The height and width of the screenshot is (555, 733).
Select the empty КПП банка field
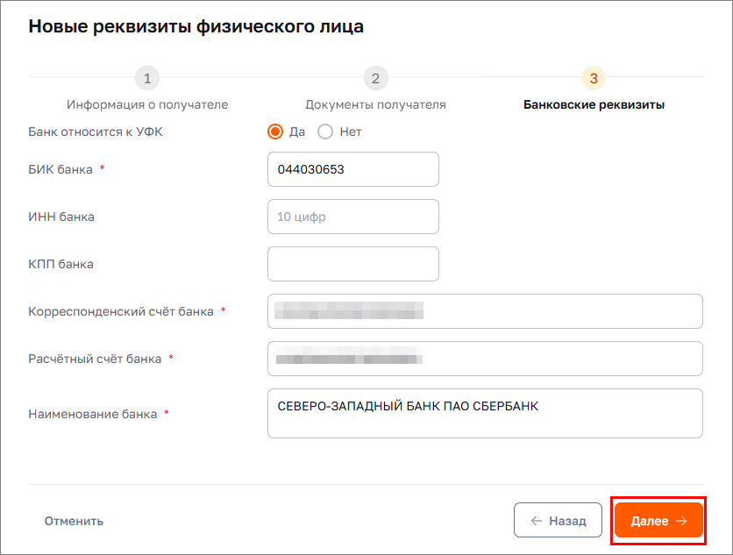point(352,263)
